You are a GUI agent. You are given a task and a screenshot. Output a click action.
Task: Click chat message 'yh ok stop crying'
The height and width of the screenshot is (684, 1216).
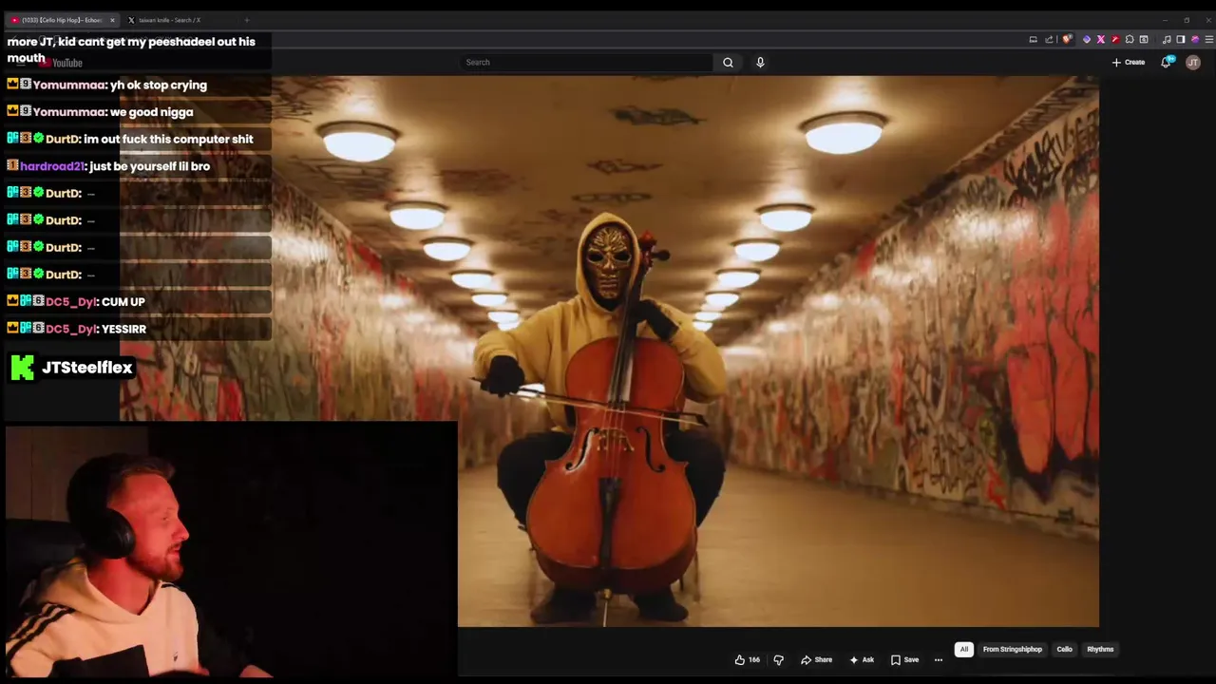click(158, 85)
